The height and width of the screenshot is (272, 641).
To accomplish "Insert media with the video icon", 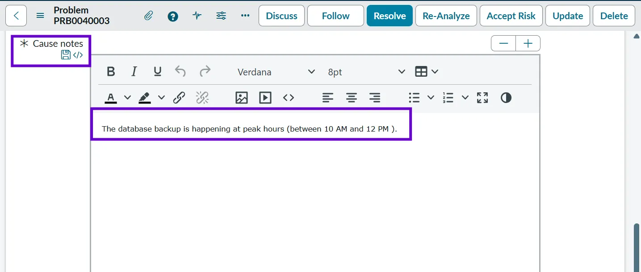I will point(265,98).
